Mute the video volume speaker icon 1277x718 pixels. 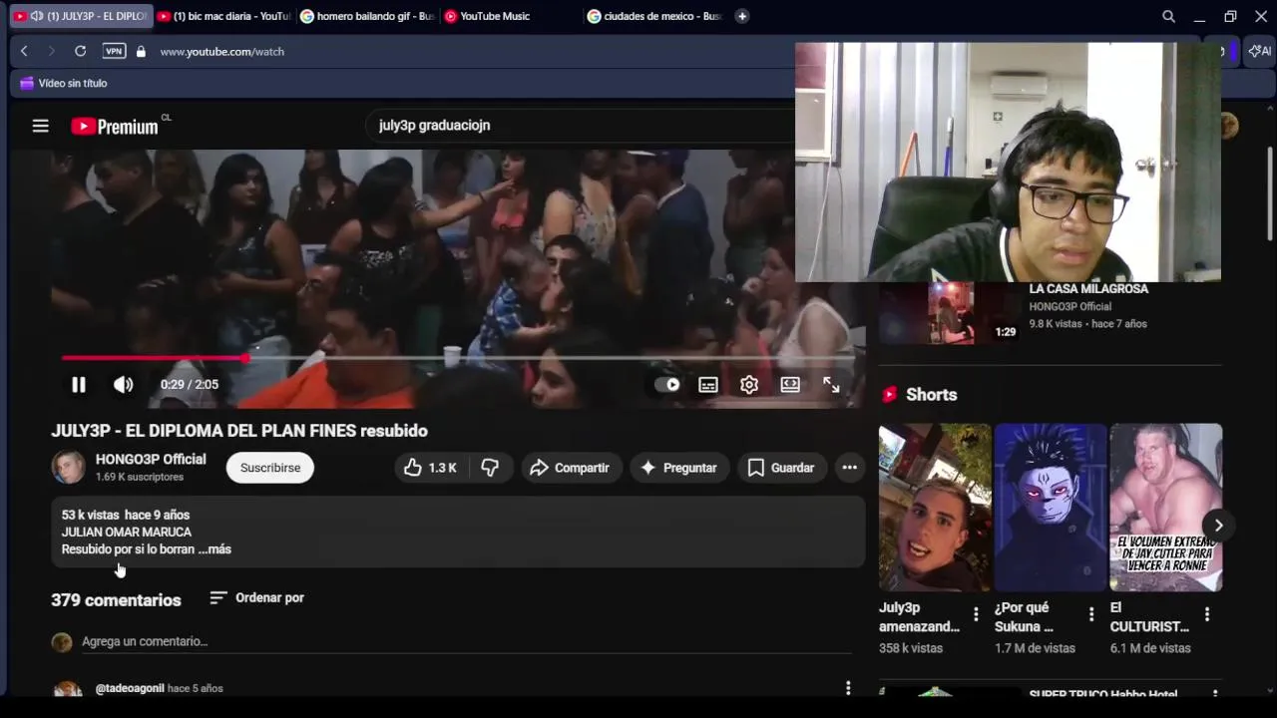(123, 385)
